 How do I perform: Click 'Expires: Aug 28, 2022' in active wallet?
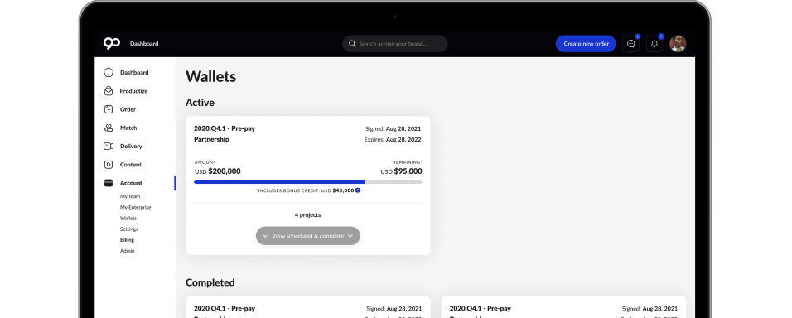(x=393, y=140)
